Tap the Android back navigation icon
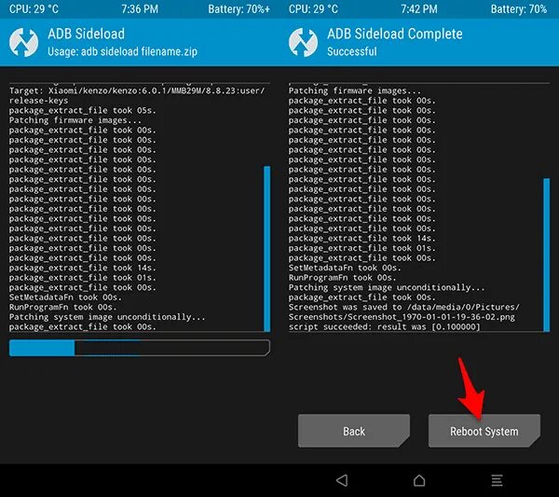The image size is (559, 497). coord(342,480)
